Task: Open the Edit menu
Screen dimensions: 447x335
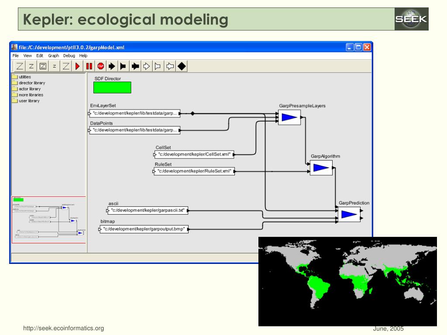Action: tap(40, 55)
